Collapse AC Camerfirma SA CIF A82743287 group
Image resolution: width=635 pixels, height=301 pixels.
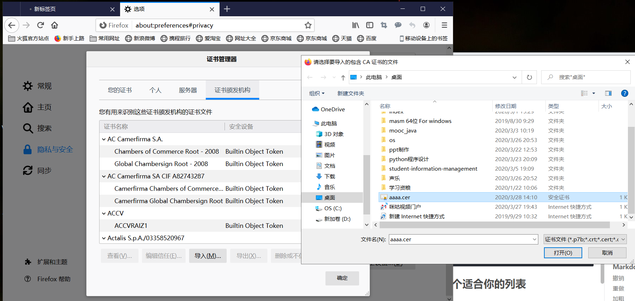click(x=104, y=176)
